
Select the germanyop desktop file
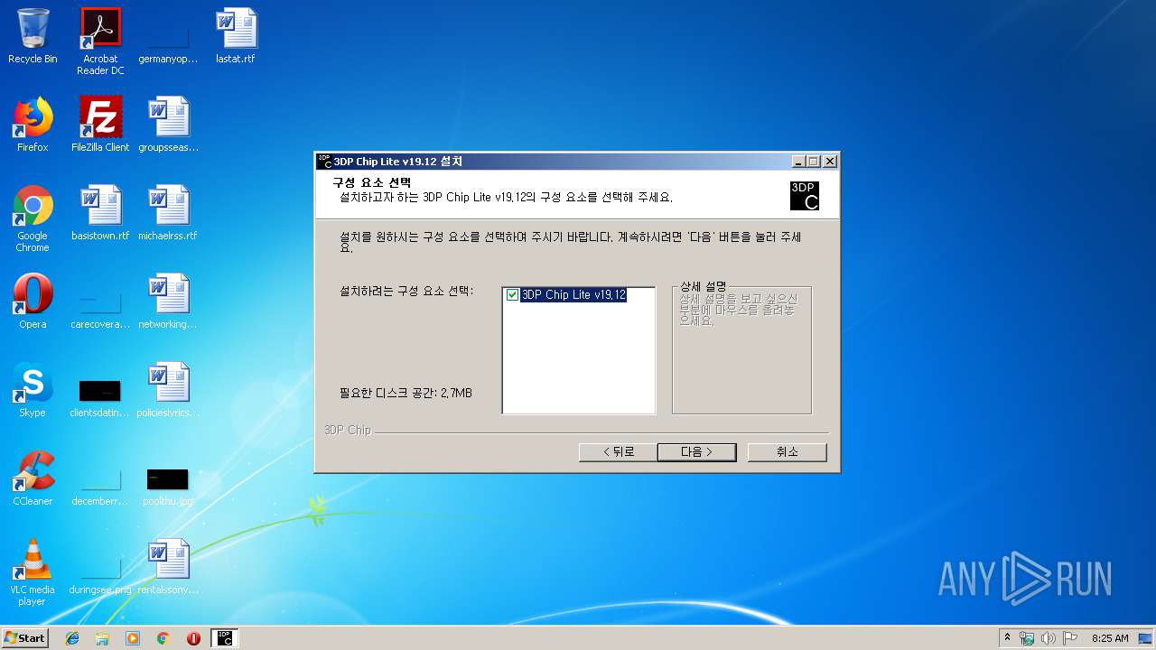coord(168,36)
